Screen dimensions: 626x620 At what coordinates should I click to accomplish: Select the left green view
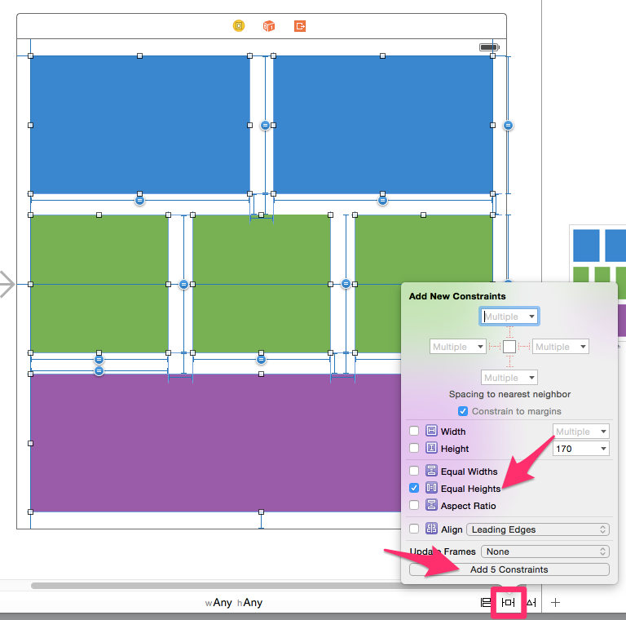click(x=99, y=284)
